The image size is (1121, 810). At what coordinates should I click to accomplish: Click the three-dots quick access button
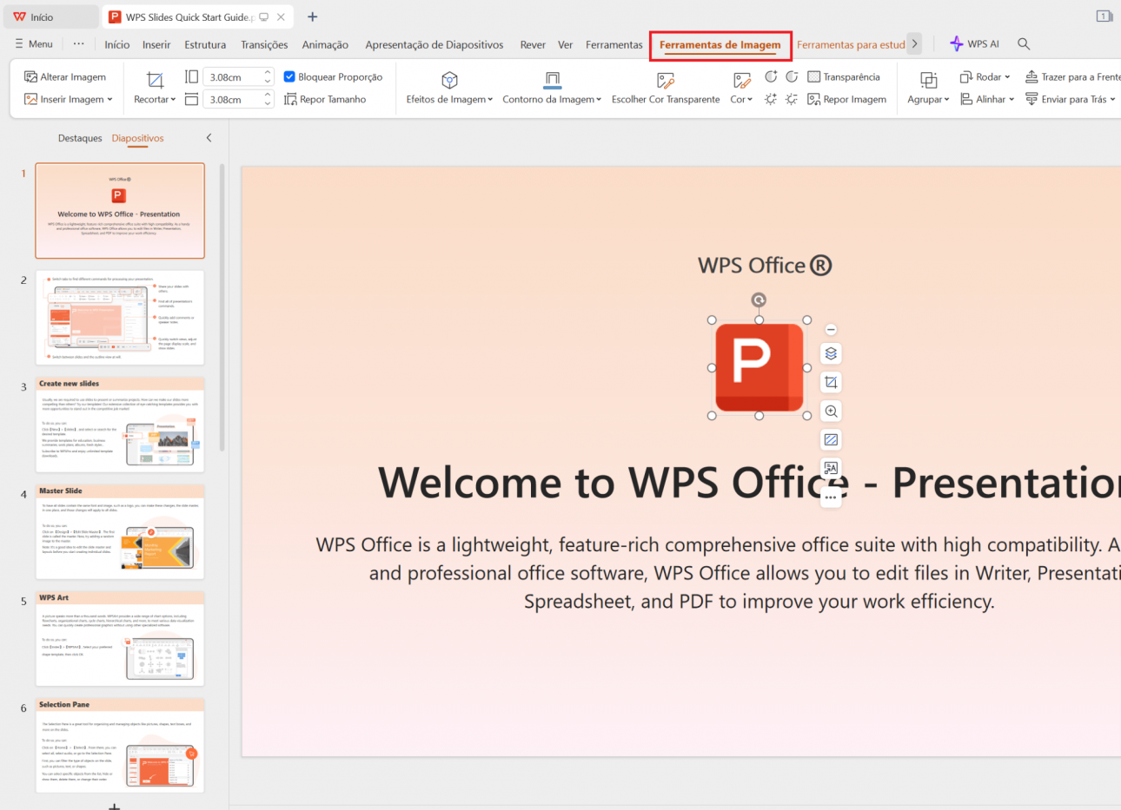tap(79, 43)
